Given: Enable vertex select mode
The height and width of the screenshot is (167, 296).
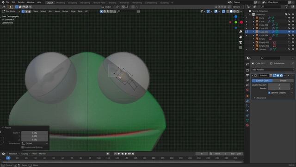Looking at the screenshot, I should click(x=23, y=11).
